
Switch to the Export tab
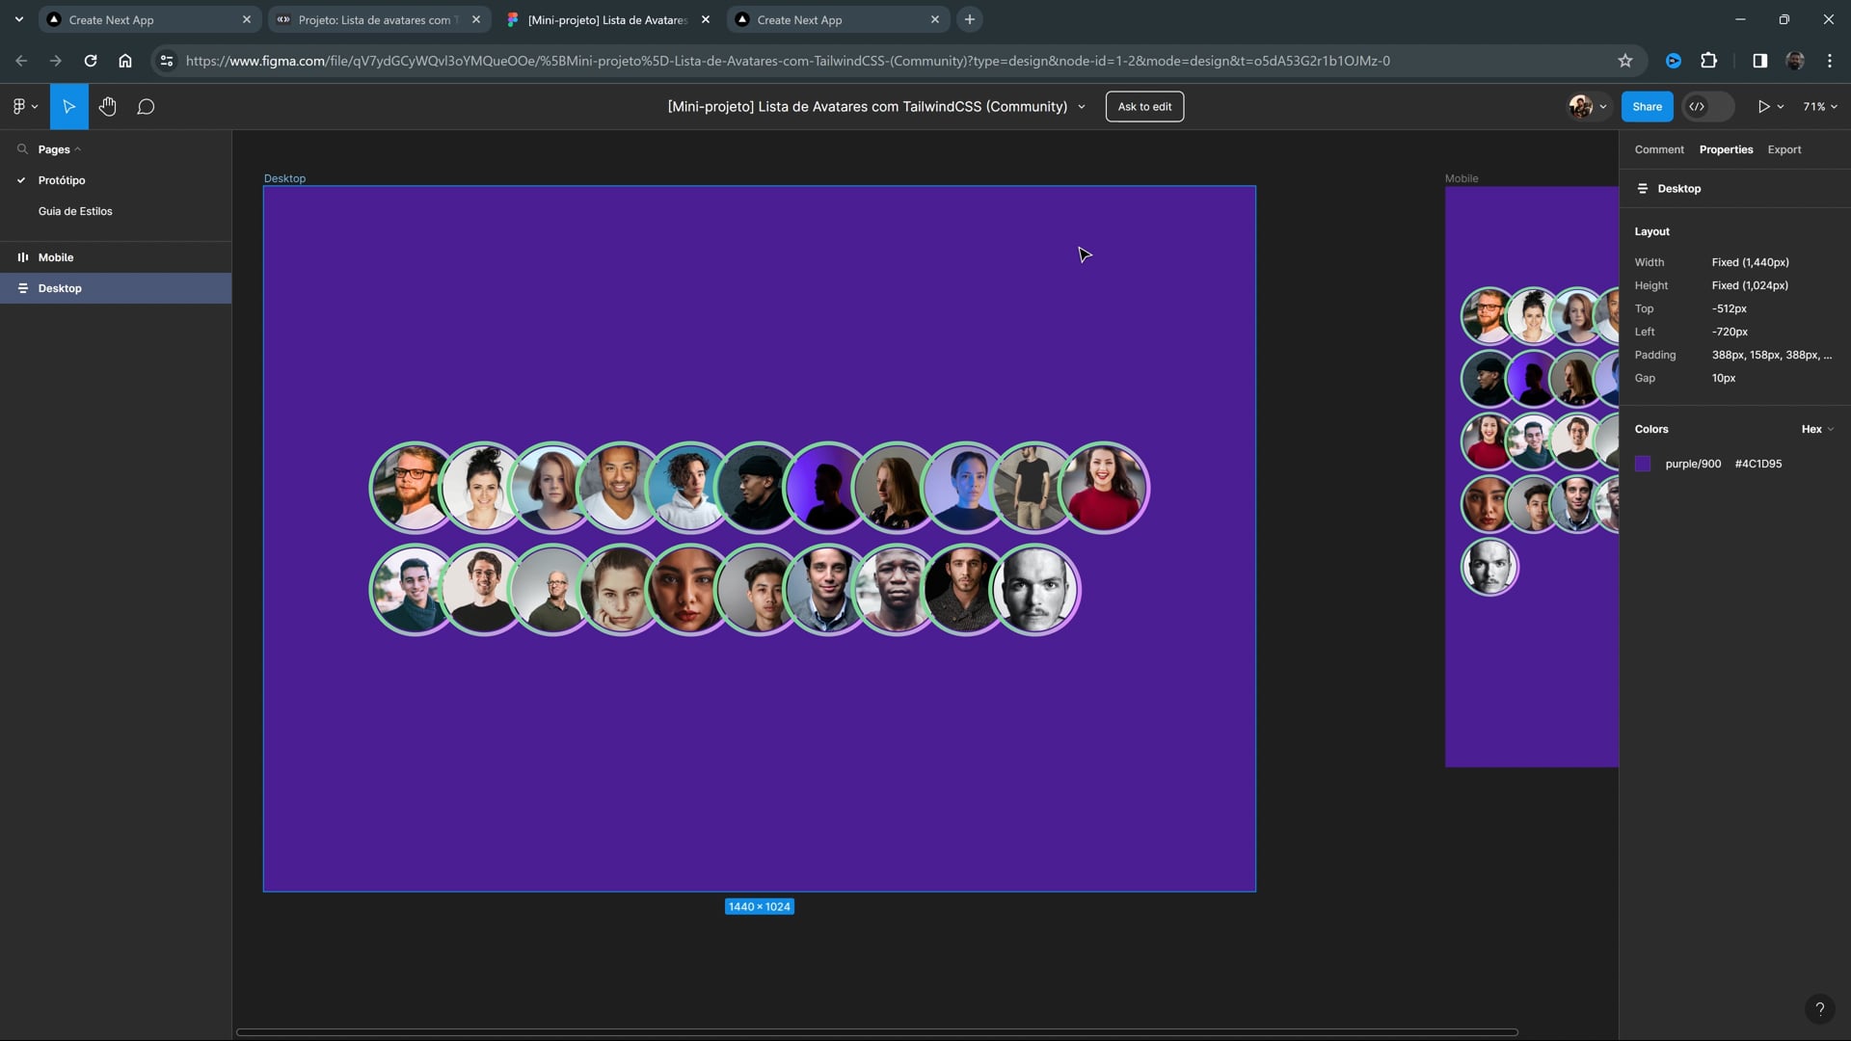point(1784,149)
